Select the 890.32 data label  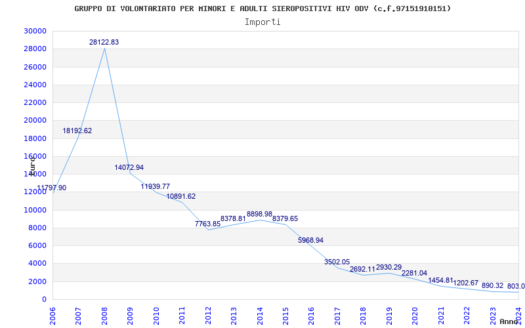[x=493, y=286]
